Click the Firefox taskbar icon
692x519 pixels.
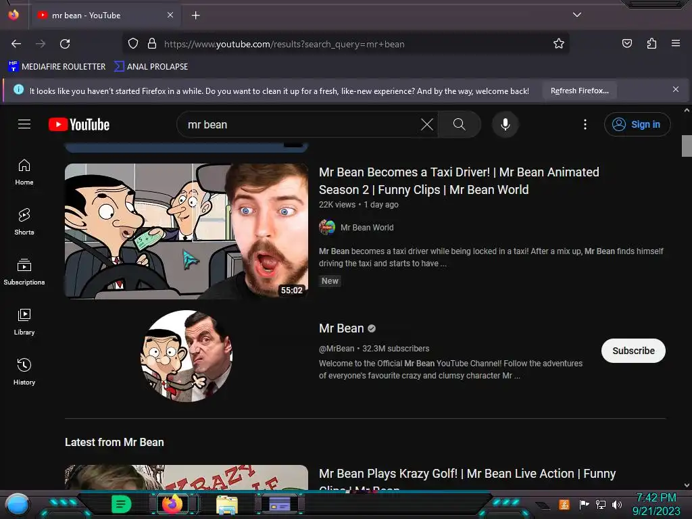[172, 504]
